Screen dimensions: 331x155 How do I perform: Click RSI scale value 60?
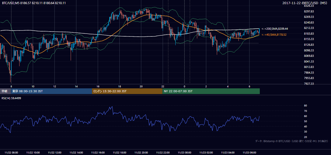tap(305, 116)
